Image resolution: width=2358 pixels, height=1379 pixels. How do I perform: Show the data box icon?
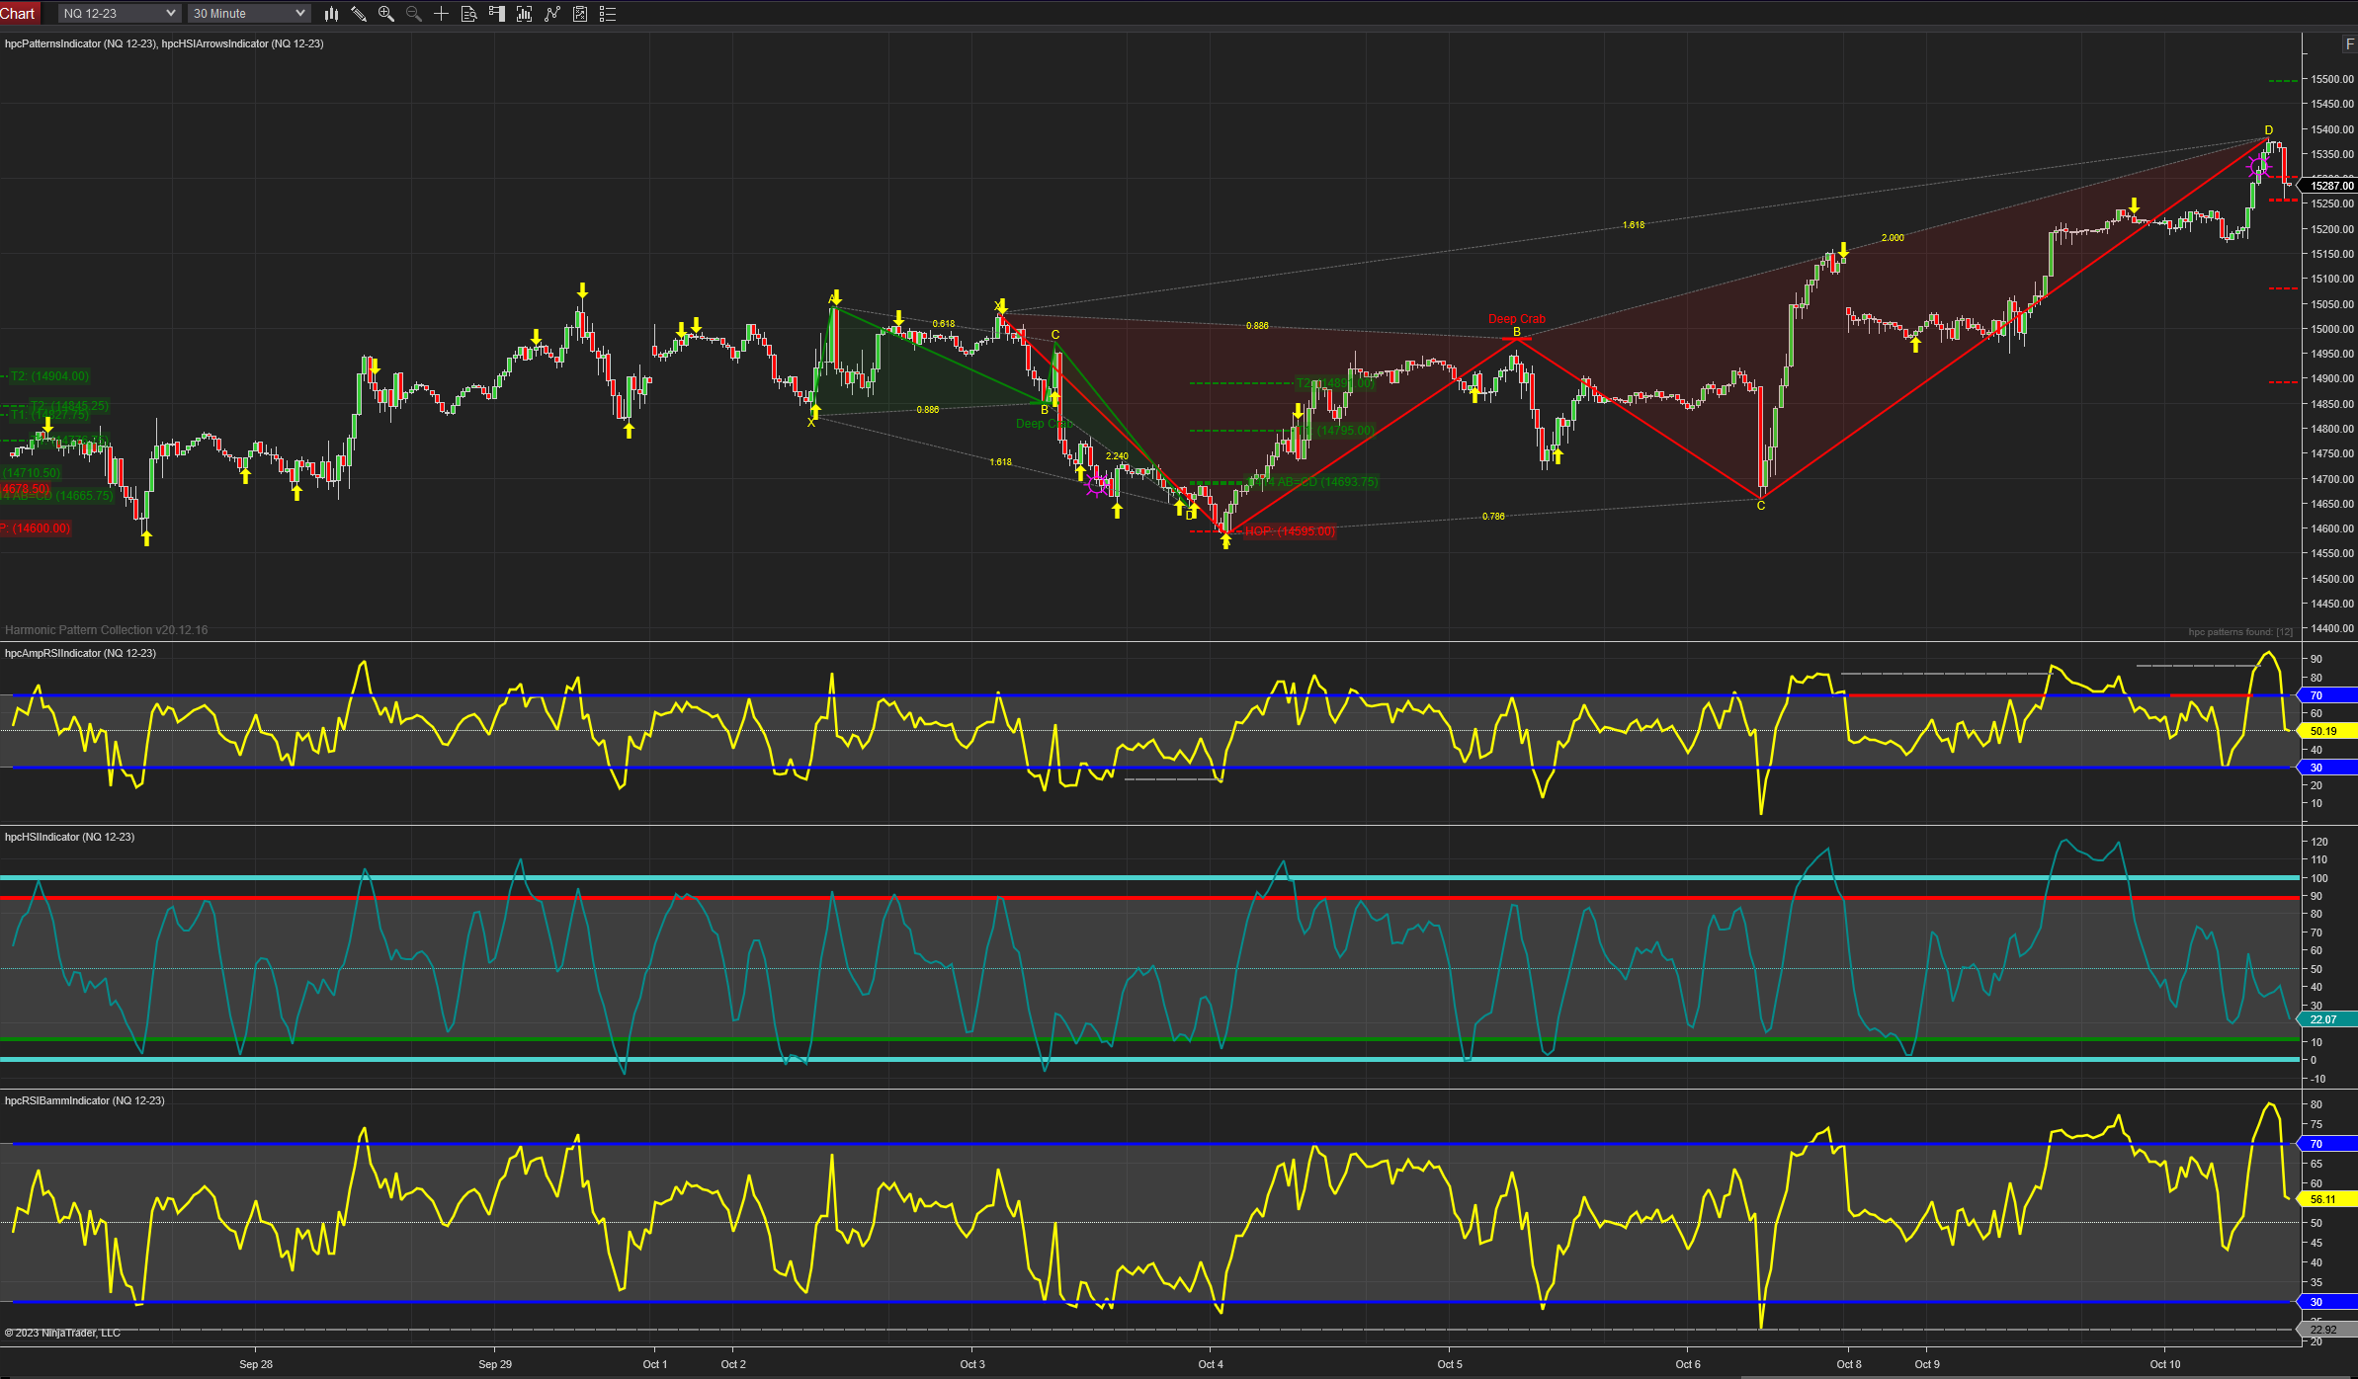coord(469,14)
